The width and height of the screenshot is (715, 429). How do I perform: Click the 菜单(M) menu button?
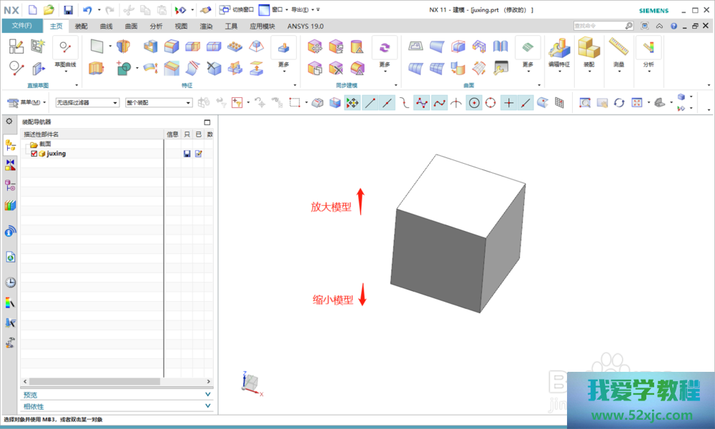[x=26, y=103]
